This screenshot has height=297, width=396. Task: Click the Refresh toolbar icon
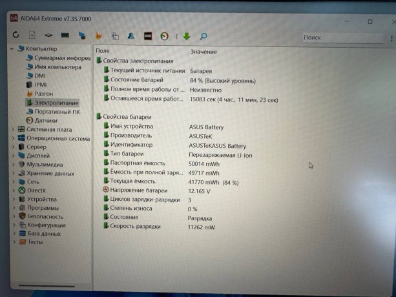[16, 35]
